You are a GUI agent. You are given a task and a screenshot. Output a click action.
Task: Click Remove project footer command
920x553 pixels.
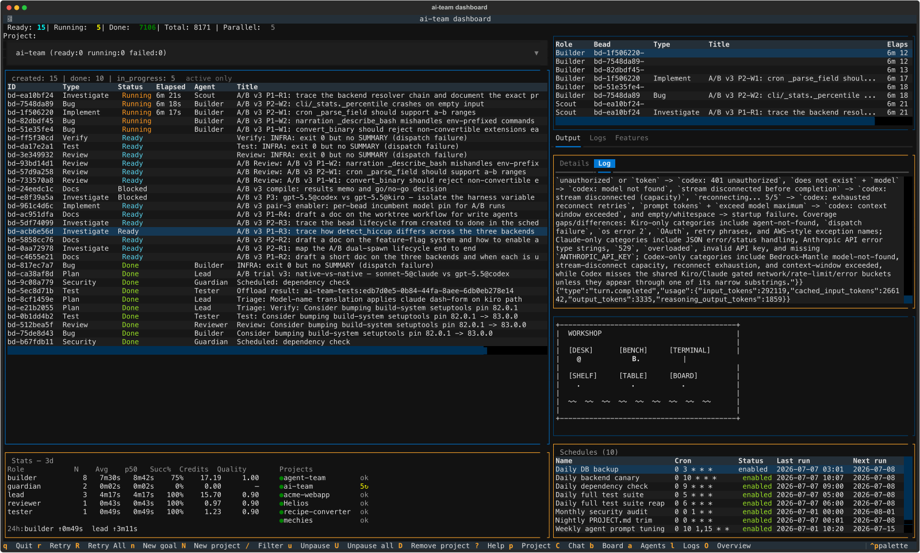[x=440, y=546]
